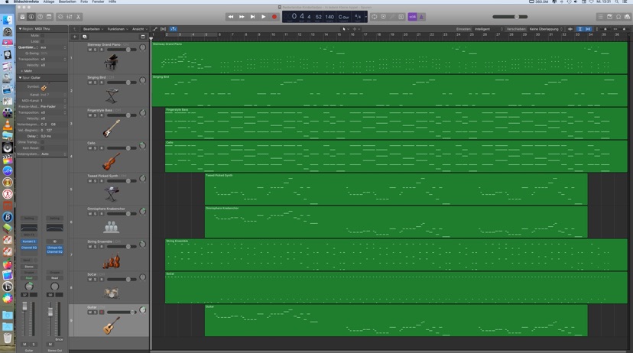Start playback with the Play button

coord(263,17)
